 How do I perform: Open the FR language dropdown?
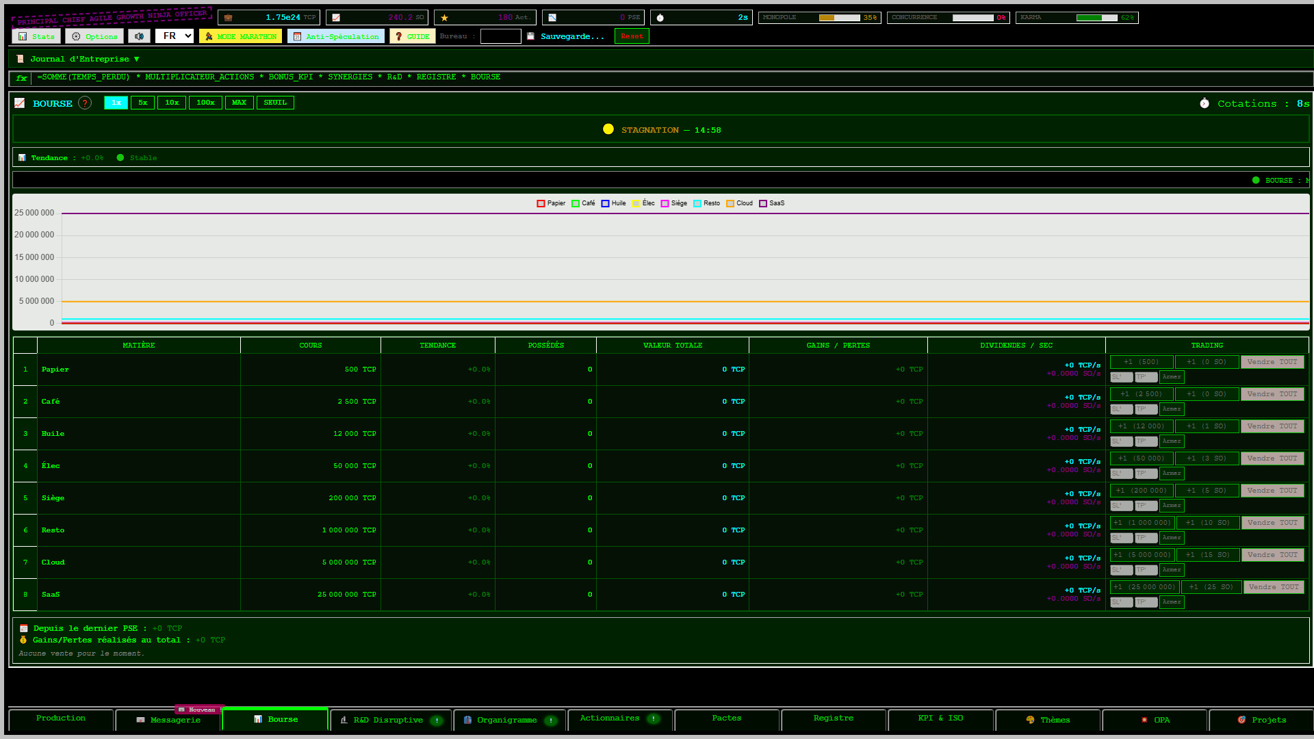[x=175, y=36]
